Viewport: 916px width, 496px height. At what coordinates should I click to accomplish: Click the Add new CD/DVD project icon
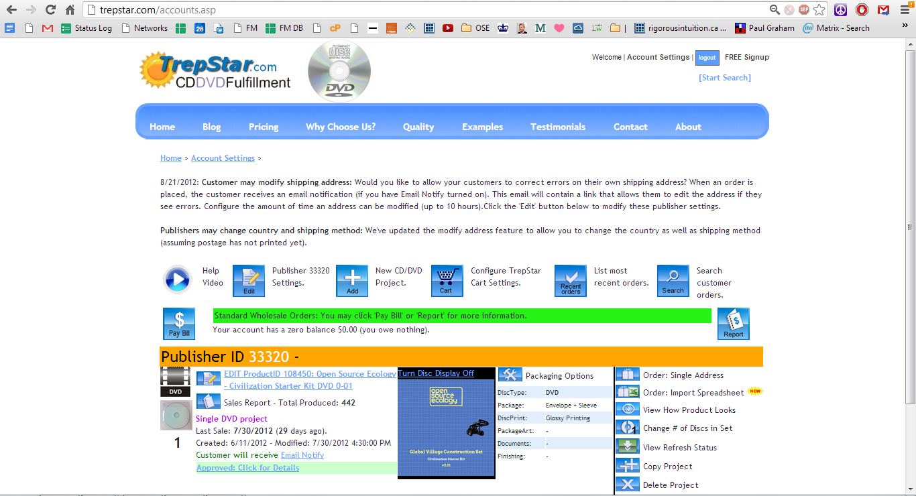click(352, 280)
